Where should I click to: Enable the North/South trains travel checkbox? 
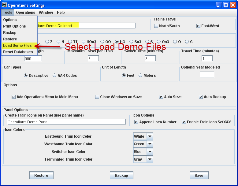point(156,26)
